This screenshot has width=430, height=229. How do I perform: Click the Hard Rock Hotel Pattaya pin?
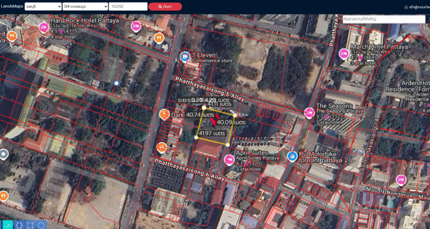(44, 27)
